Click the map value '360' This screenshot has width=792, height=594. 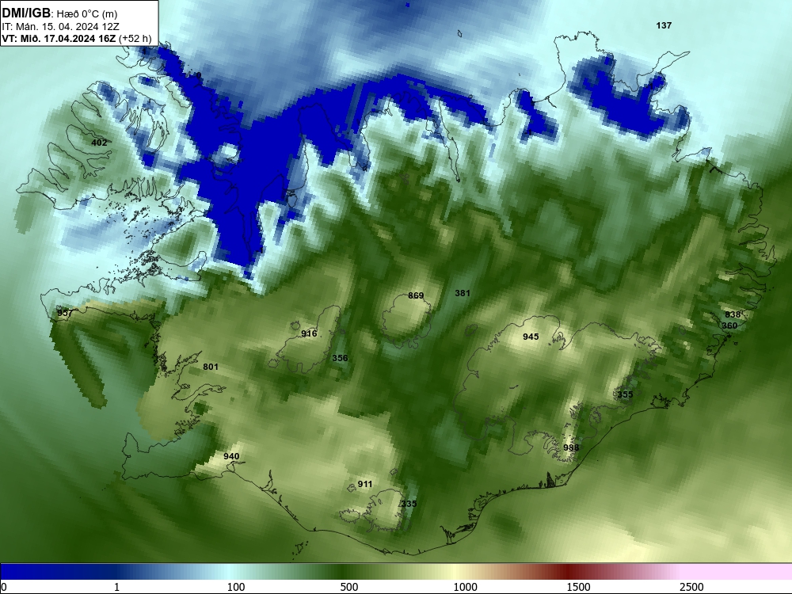(x=729, y=326)
